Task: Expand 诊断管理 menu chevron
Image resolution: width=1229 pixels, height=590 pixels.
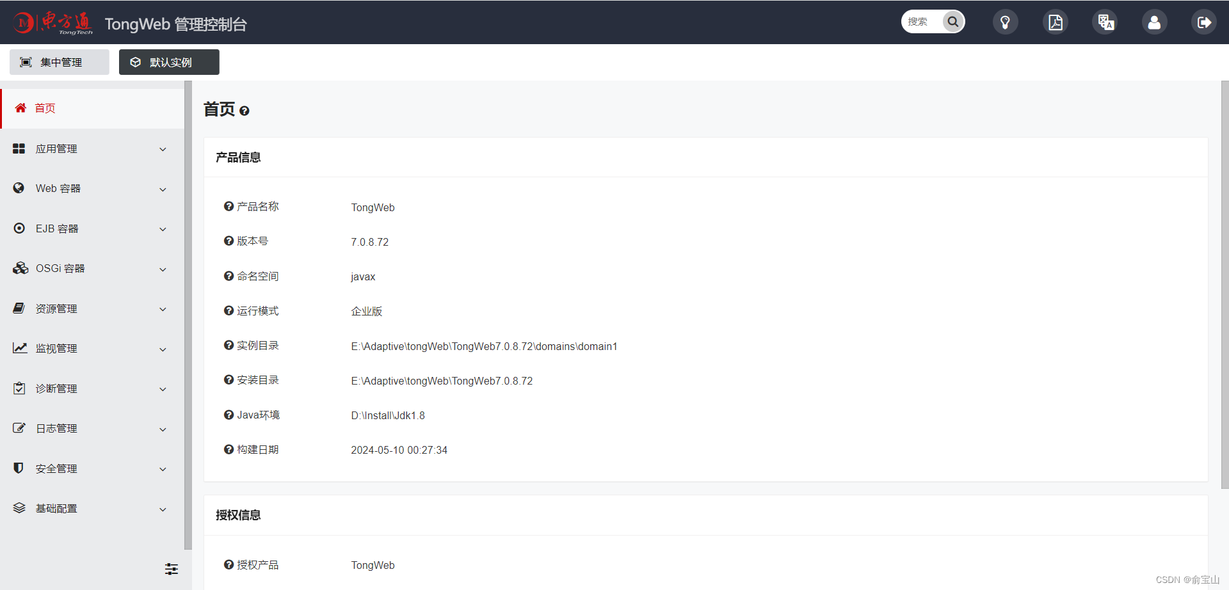Action: pyautogui.click(x=163, y=389)
